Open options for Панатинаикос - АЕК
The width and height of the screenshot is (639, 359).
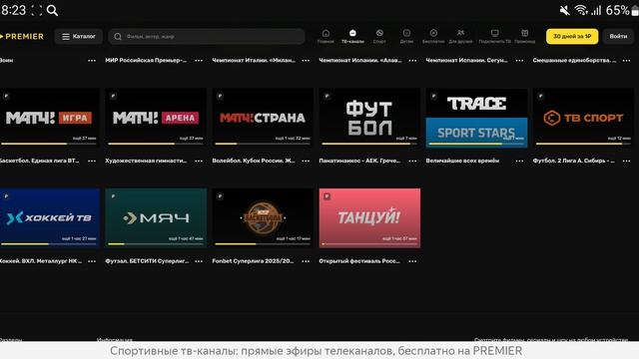coord(412,161)
